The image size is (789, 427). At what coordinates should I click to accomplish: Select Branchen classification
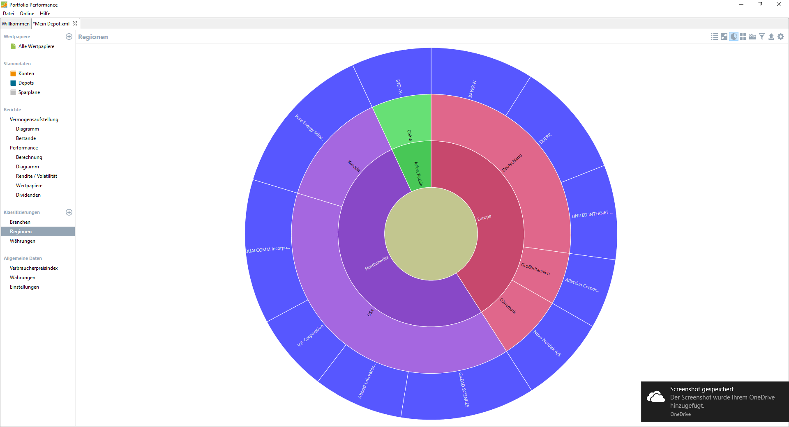[x=20, y=222]
